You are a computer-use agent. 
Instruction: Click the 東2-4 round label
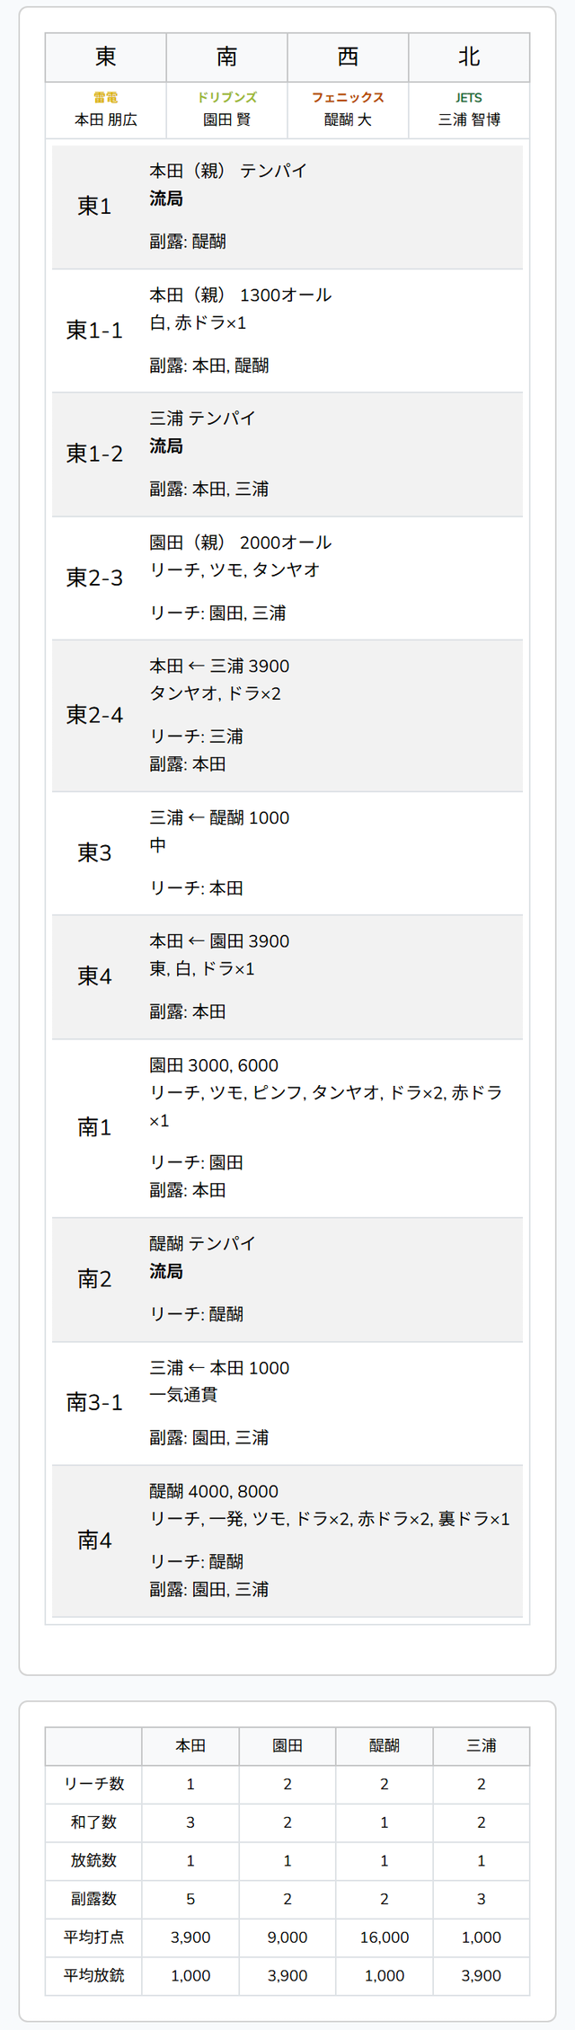pos(94,715)
